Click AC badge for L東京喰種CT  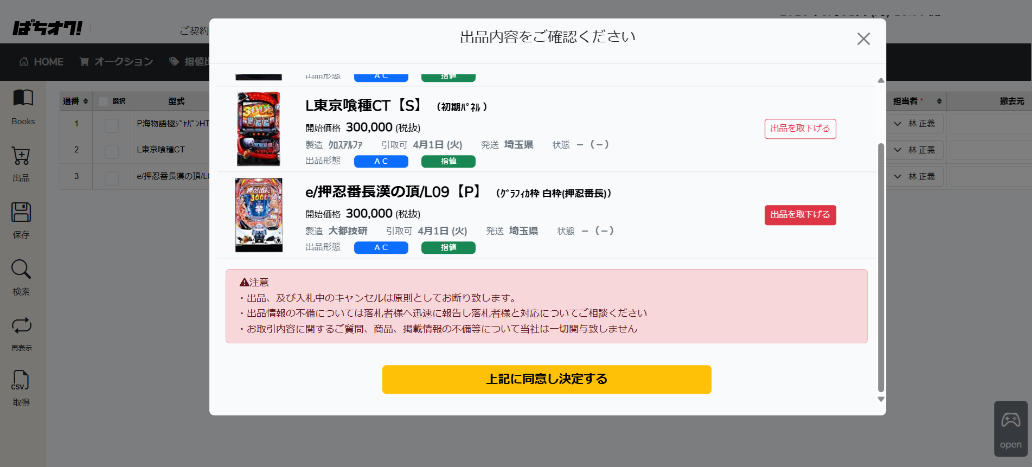(x=381, y=161)
